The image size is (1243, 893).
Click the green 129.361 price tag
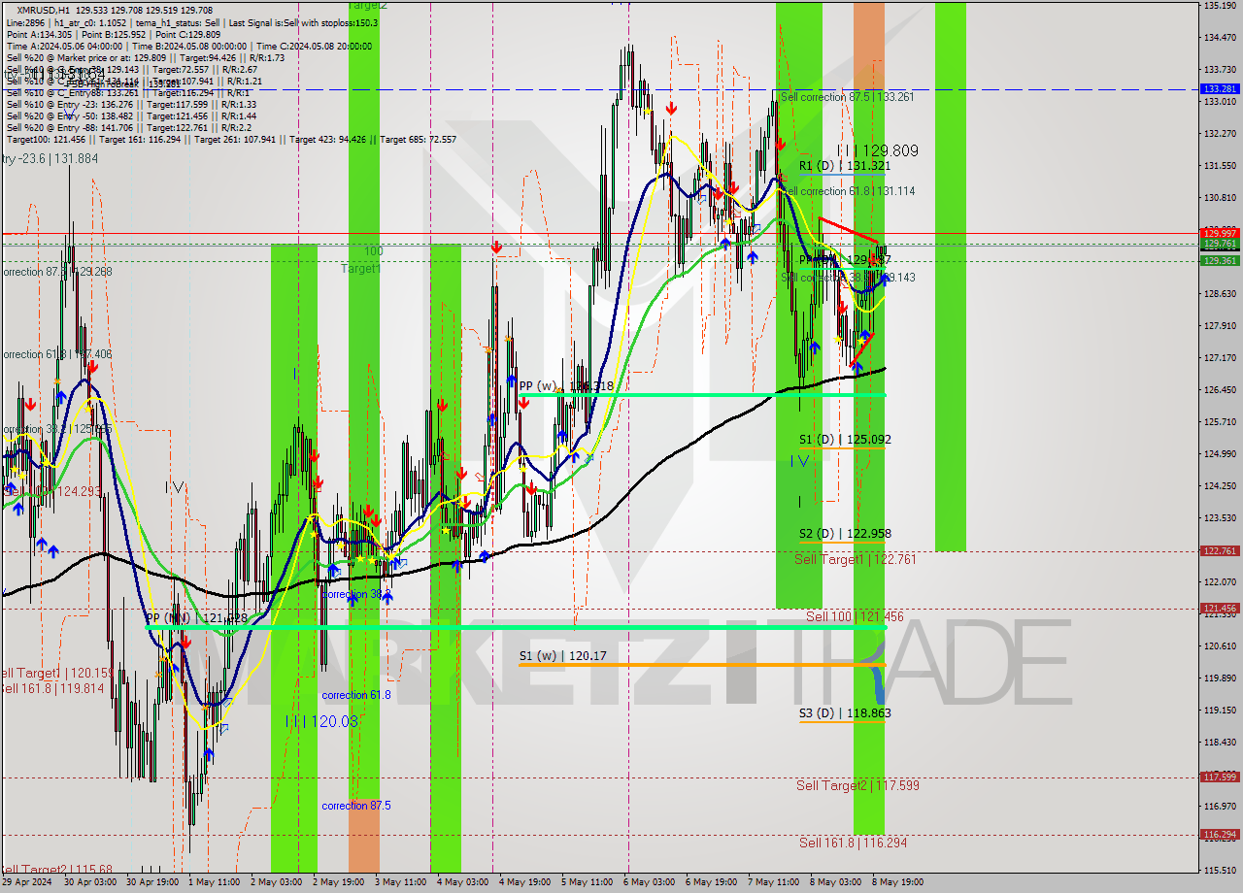point(1221,260)
